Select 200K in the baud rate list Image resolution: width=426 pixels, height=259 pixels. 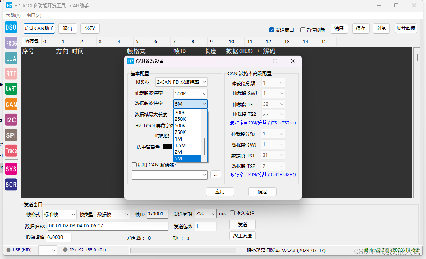coord(187,112)
